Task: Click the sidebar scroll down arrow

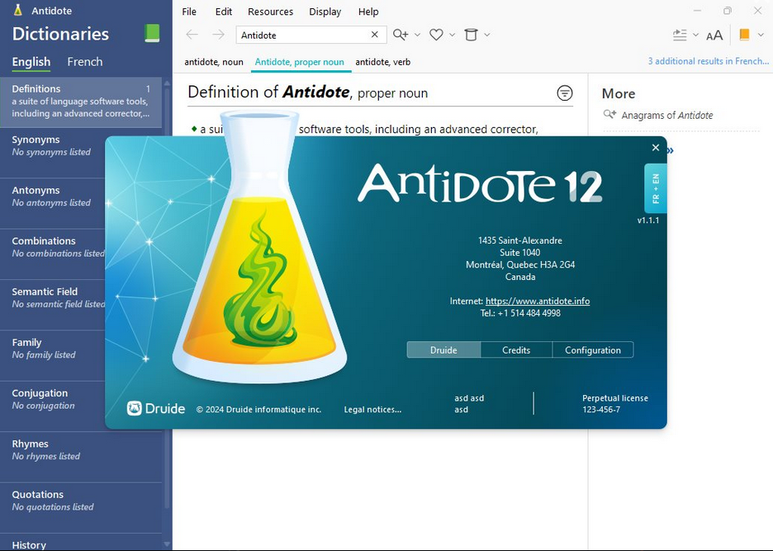Action: pos(167,544)
